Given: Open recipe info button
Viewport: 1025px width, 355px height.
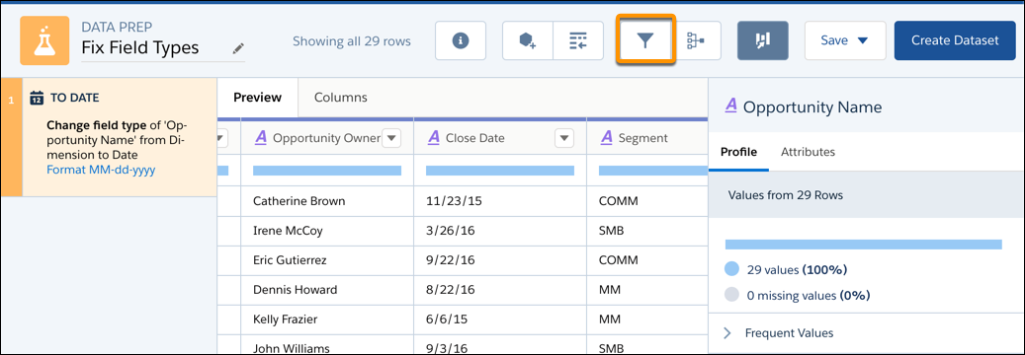Looking at the screenshot, I should coord(461,40).
